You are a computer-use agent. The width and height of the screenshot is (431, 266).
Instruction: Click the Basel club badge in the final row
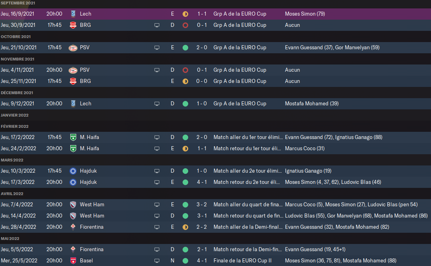coord(73,260)
